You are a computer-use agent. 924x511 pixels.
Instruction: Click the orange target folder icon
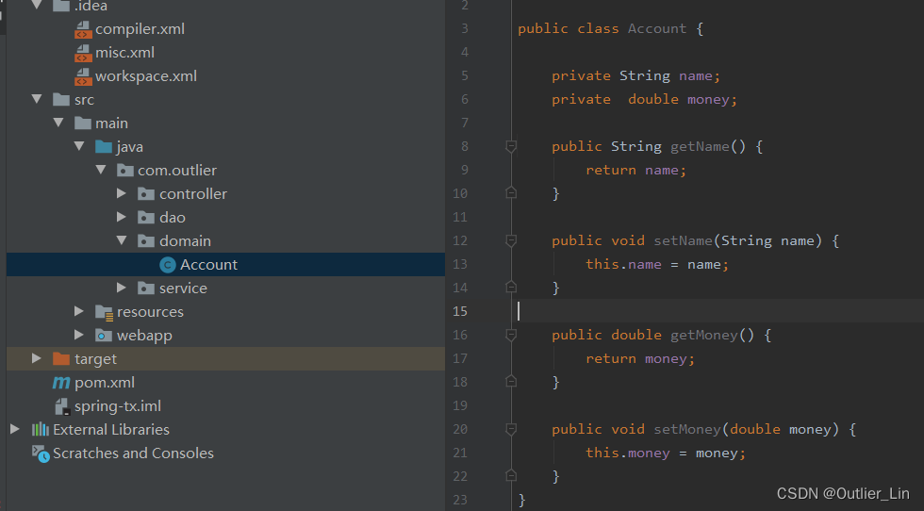pos(61,359)
